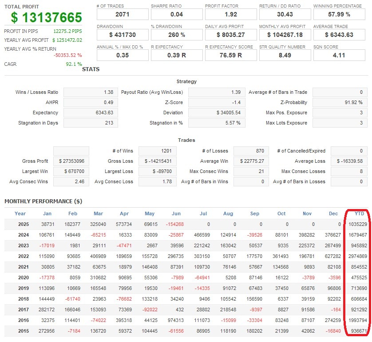Click the 2022 year row label

(x=24, y=256)
